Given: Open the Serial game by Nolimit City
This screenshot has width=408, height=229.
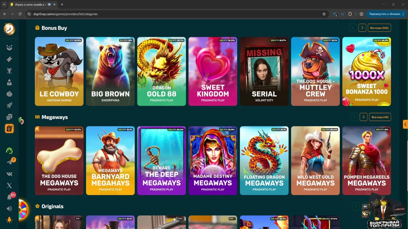Looking at the screenshot, I should 264,72.
